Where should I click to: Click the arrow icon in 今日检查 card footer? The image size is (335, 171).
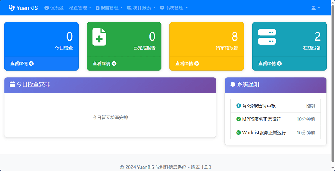31,63
